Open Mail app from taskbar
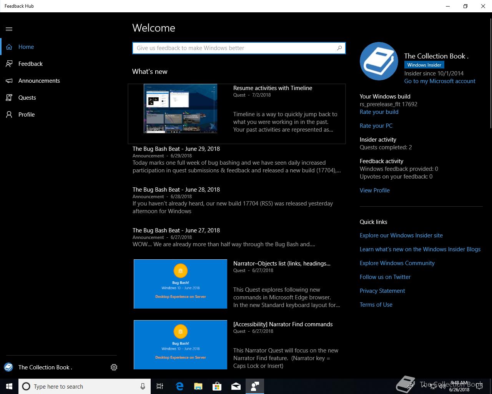 (236, 386)
